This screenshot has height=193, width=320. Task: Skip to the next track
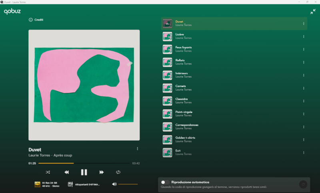[102, 172]
